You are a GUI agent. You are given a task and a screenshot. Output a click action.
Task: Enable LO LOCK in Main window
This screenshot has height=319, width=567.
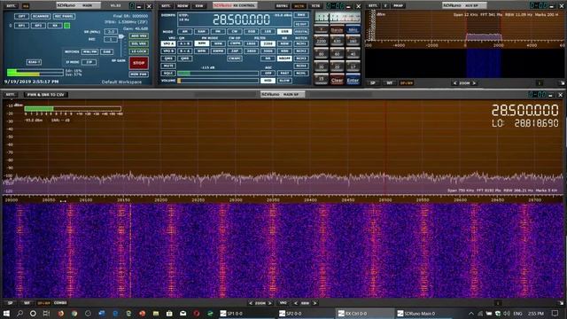(x=138, y=51)
